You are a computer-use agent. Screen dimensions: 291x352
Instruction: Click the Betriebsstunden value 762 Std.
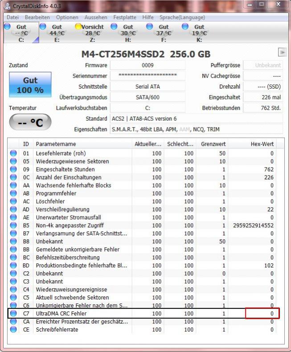(x=263, y=108)
